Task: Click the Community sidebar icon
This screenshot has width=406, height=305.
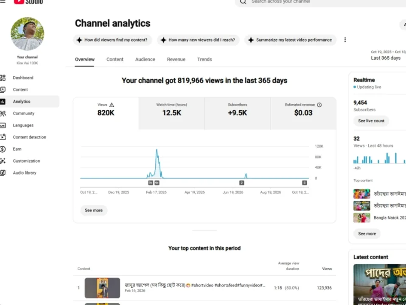Action: pyautogui.click(x=3, y=114)
